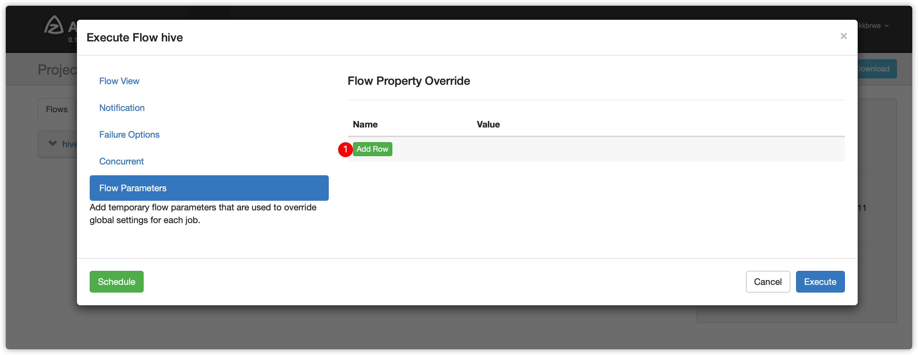Image resolution: width=918 pixels, height=355 pixels.
Task: Click the Concurrent section icon
Action: [121, 162]
